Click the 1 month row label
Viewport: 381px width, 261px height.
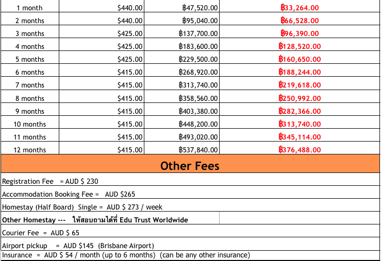30,8
